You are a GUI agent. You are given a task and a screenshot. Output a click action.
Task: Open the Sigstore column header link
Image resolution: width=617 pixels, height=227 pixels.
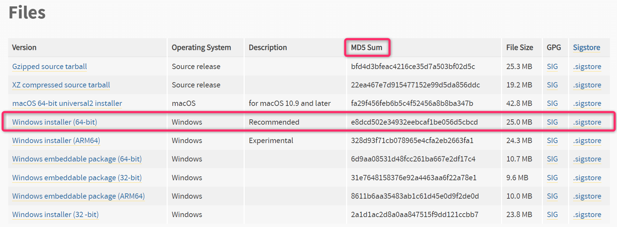587,47
